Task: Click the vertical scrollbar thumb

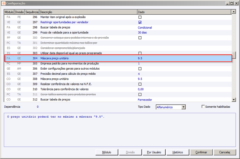Action: point(234,55)
